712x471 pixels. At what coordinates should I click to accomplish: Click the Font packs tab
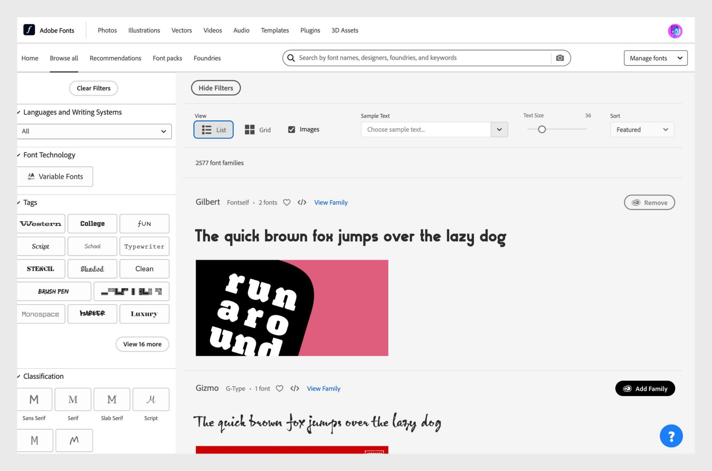coord(167,58)
